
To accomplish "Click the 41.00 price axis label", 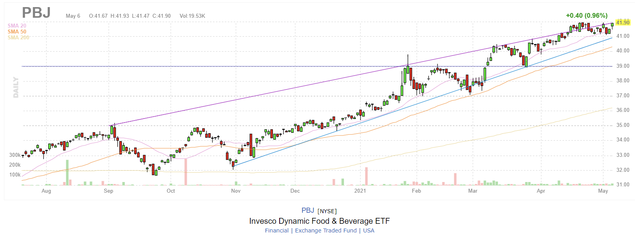I will click(x=623, y=36).
